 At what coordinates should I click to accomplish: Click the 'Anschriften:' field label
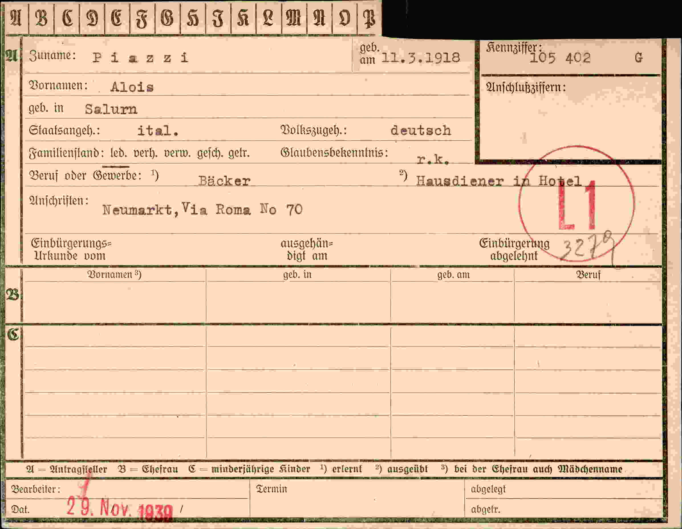click(x=59, y=201)
